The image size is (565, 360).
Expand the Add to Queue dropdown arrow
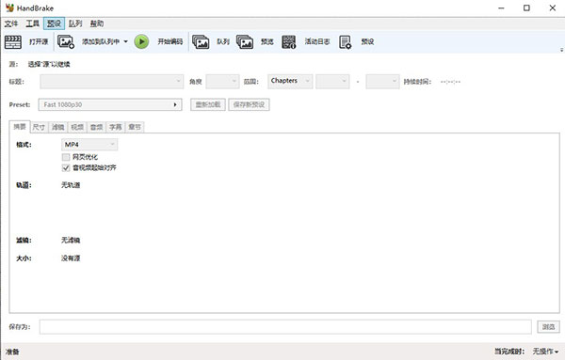[x=126, y=41]
